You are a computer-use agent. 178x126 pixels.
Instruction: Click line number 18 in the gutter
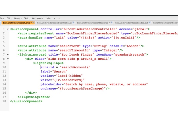[x=4, y=101]
